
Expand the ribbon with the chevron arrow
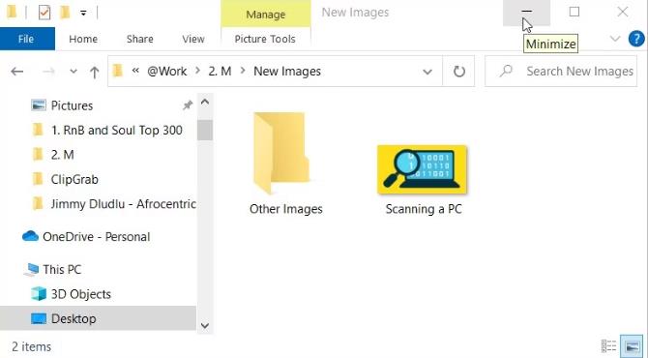[x=615, y=39]
